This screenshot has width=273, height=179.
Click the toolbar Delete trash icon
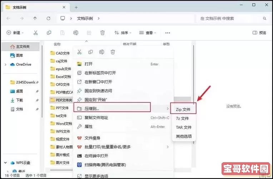103,33
